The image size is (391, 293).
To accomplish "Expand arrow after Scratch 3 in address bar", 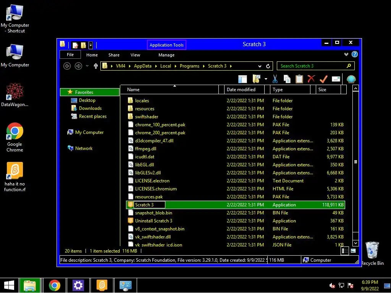I will pyautogui.click(x=231, y=66).
